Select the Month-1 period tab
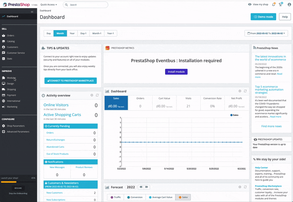The image size is (293, 202). 97,33
